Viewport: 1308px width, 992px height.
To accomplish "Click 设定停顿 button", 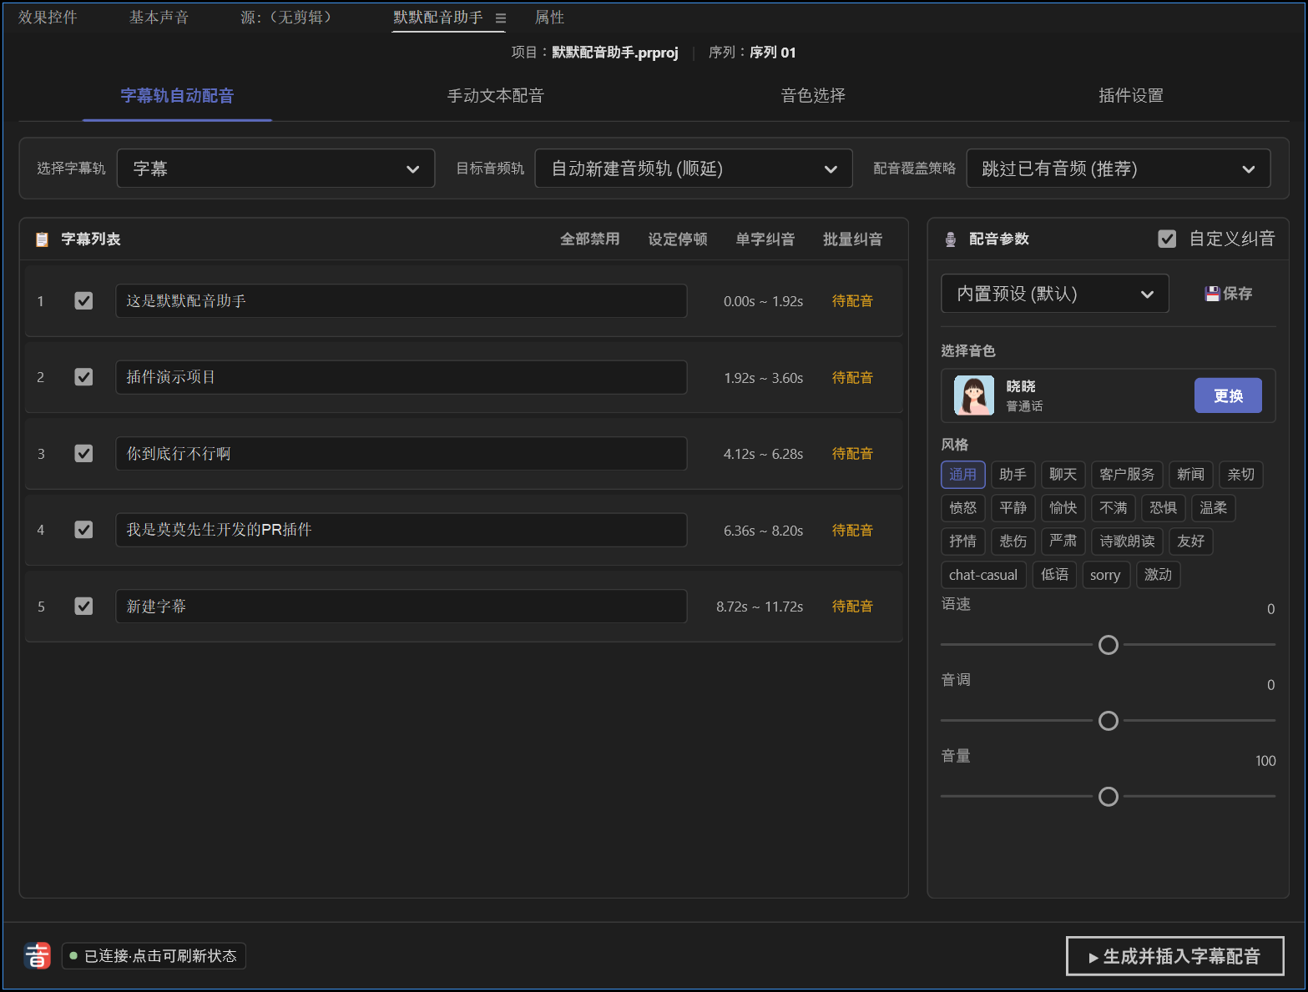I will (678, 239).
